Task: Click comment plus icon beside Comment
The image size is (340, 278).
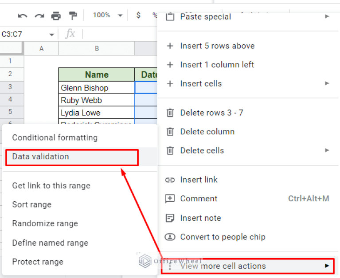Action: tap(170, 199)
